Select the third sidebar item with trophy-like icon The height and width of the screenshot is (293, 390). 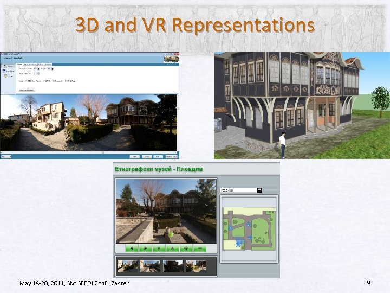click(x=8, y=77)
